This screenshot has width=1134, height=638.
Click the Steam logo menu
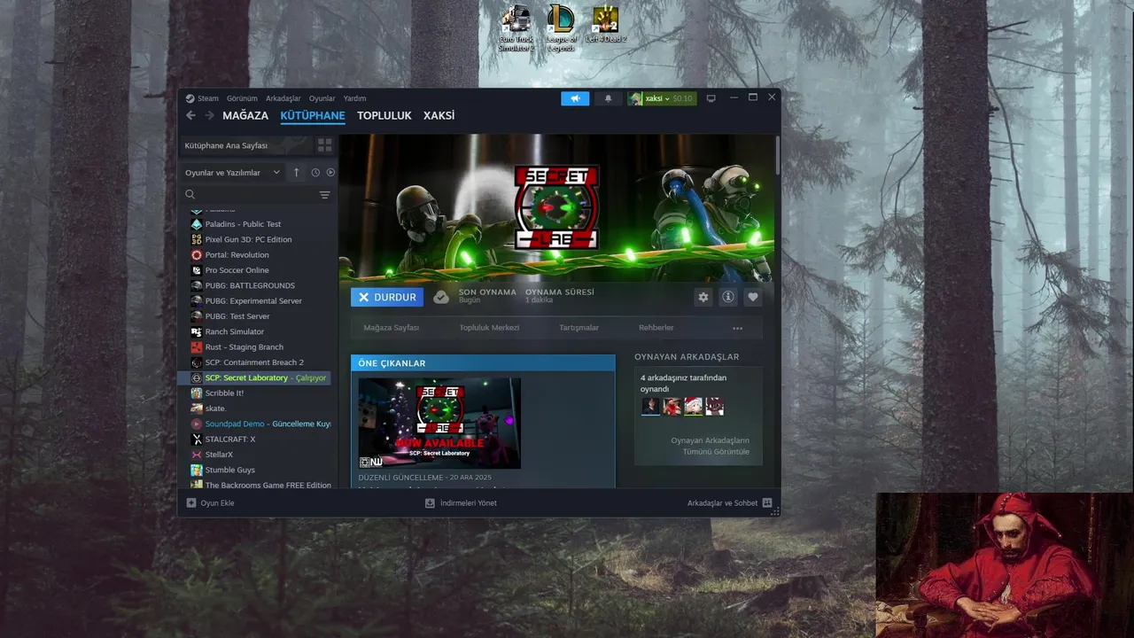pyautogui.click(x=202, y=98)
